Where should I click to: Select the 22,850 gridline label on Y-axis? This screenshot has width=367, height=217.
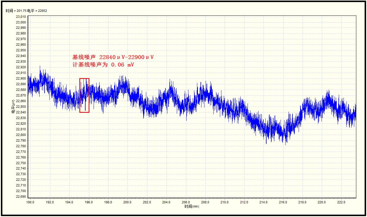click(20, 107)
